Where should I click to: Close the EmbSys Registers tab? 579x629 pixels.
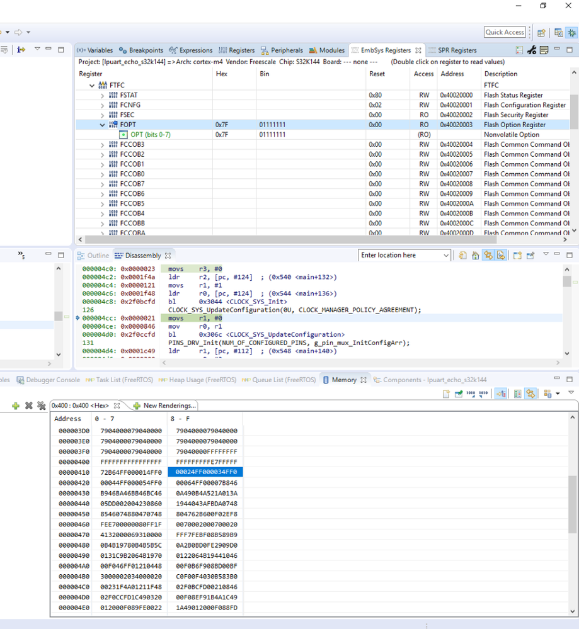418,50
